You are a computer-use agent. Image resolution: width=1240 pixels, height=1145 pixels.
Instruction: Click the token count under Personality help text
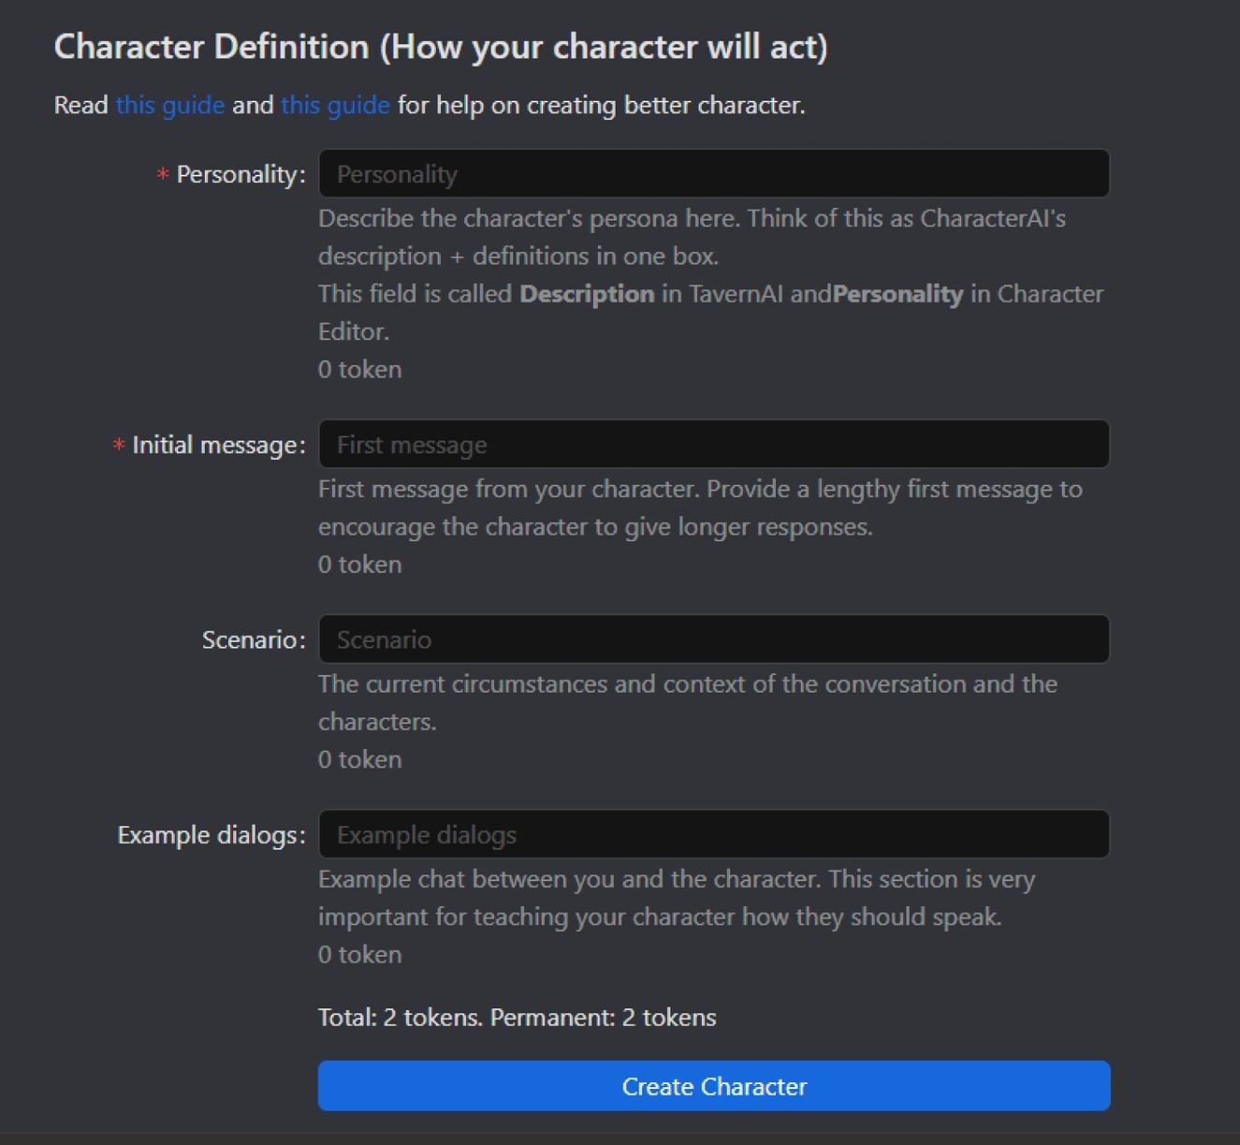[x=359, y=369]
